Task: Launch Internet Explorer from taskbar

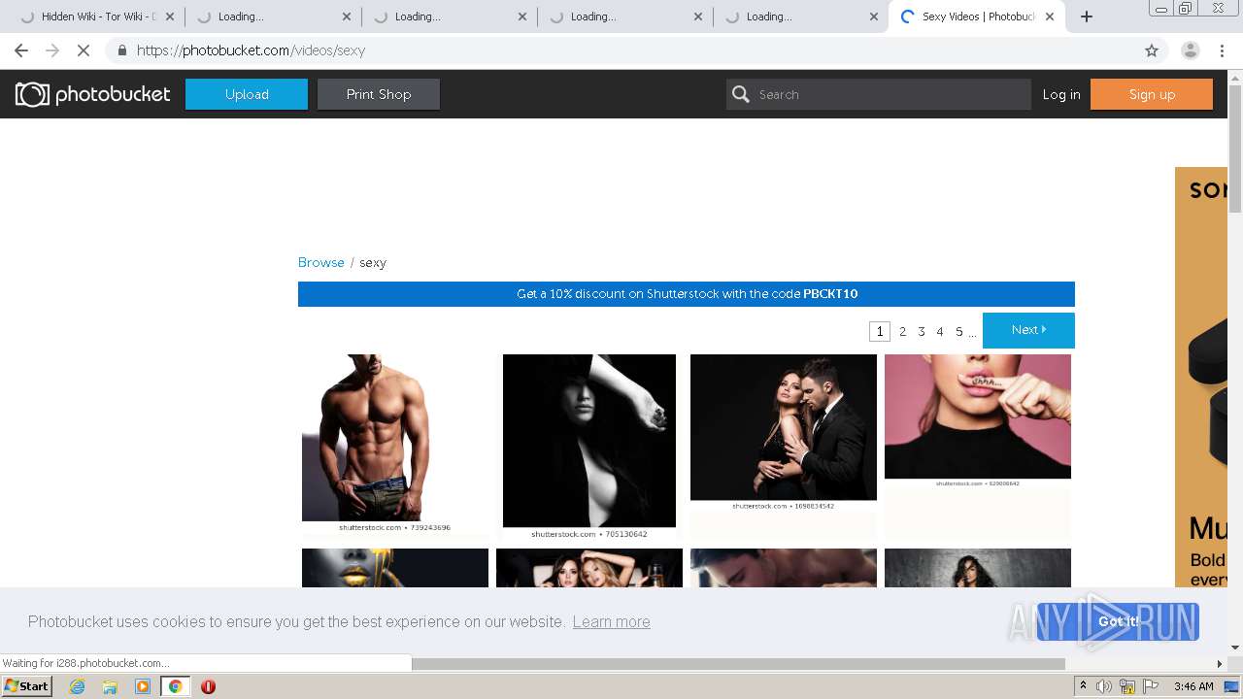Action: tap(77, 686)
